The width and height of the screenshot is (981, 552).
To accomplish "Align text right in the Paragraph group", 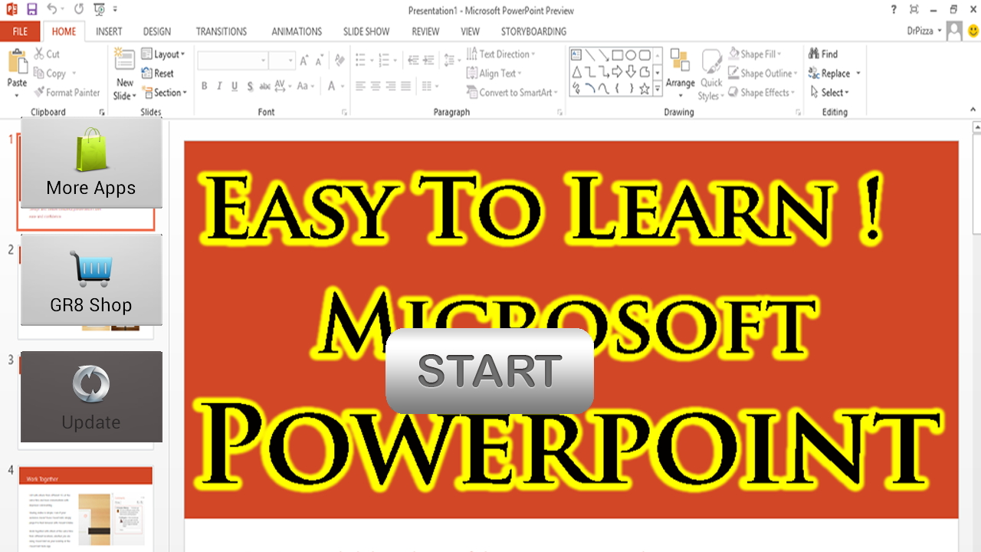I will tap(391, 86).
